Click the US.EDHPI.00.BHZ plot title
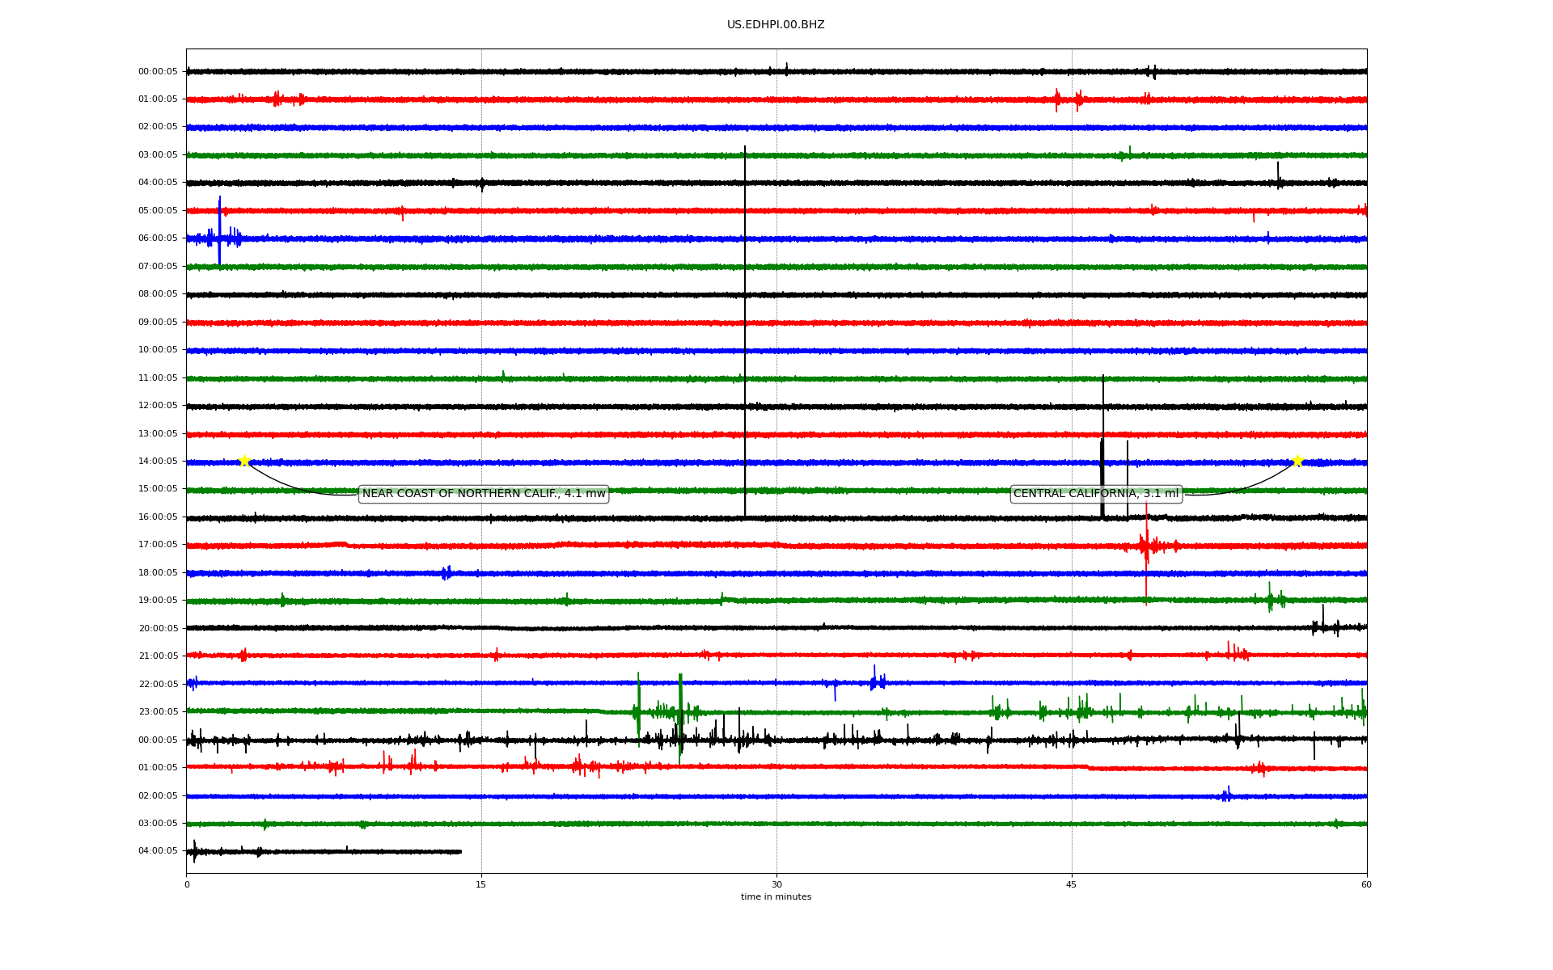Image resolution: width=1553 pixels, height=970 pixels. pyautogui.click(x=776, y=25)
